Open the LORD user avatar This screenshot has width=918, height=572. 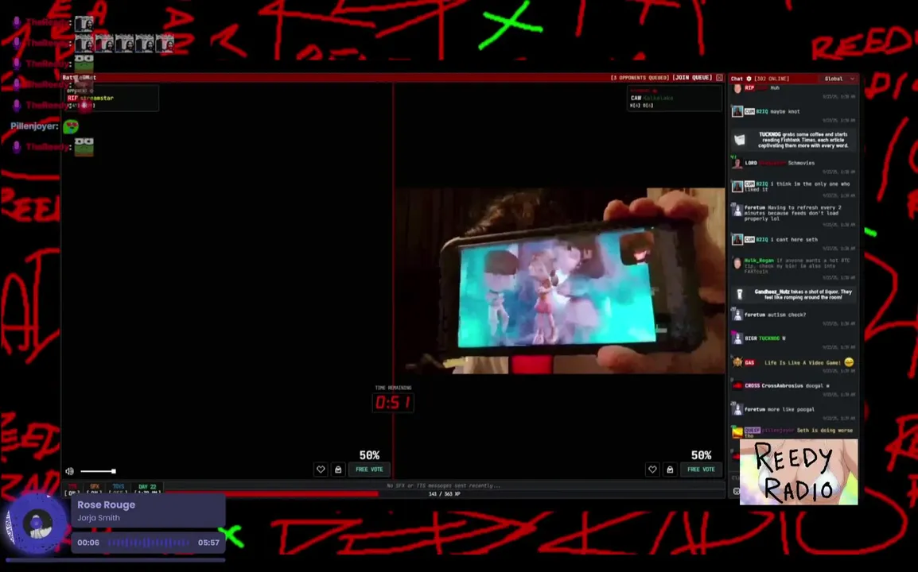click(737, 163)
